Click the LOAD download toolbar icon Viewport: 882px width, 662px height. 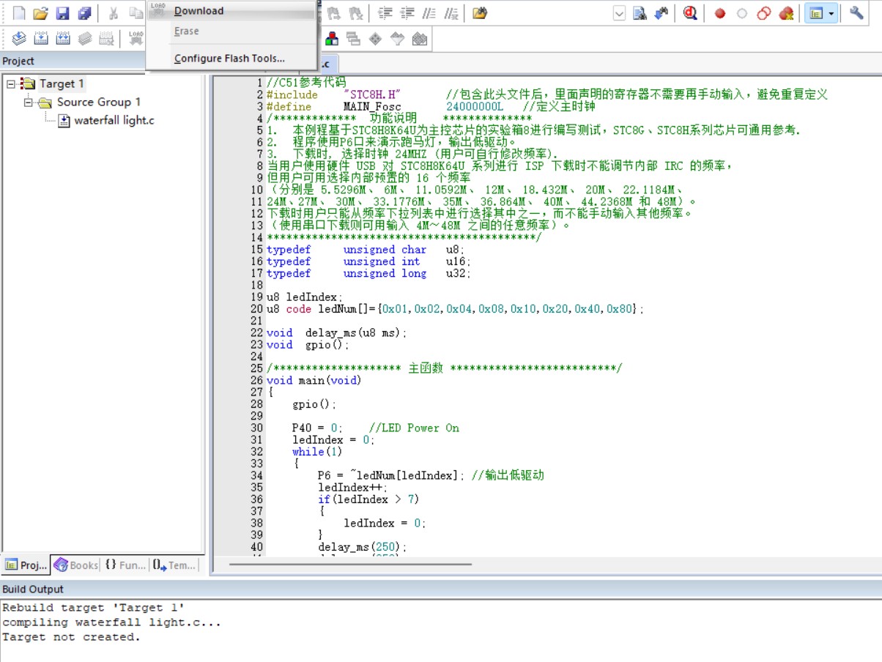click(136, 38)
